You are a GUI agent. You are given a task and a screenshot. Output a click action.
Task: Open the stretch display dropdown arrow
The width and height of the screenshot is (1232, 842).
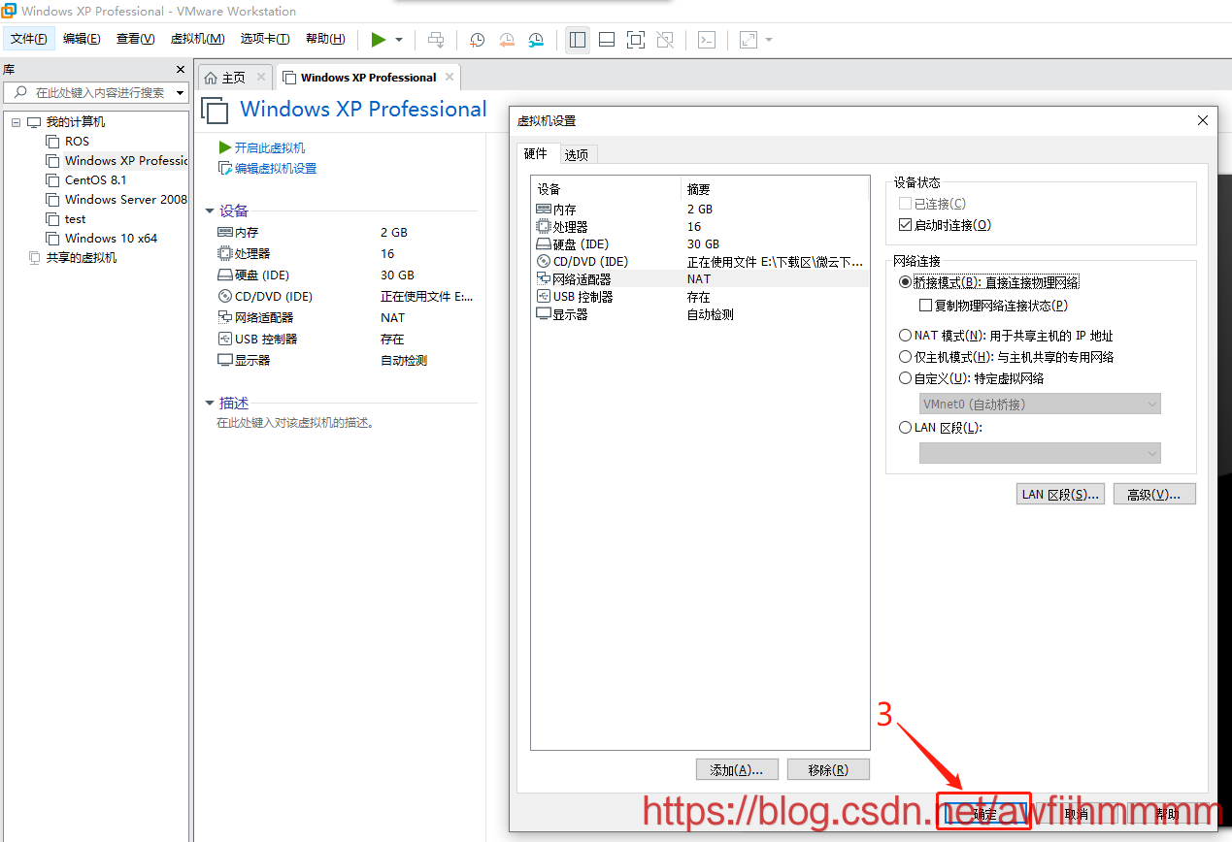click(769, 40)
